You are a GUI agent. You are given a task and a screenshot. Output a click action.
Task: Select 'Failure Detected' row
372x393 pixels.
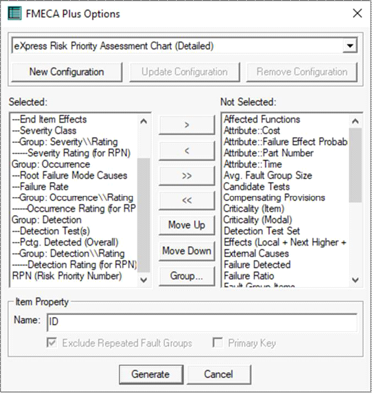pyautogui.click(x=285, y=265)
